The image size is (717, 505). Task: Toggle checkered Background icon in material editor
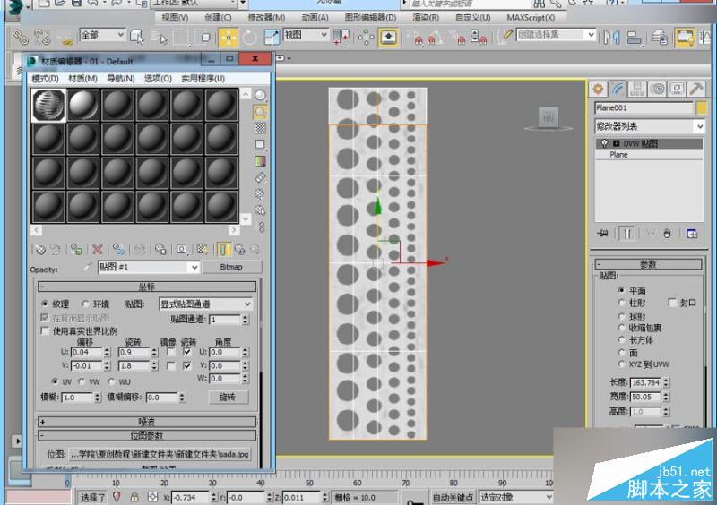[x=260, y=128]
